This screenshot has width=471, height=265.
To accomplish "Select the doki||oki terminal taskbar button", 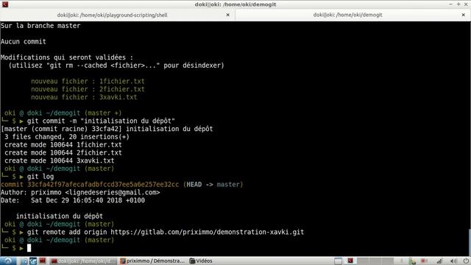I will click(x=83, y=261).
